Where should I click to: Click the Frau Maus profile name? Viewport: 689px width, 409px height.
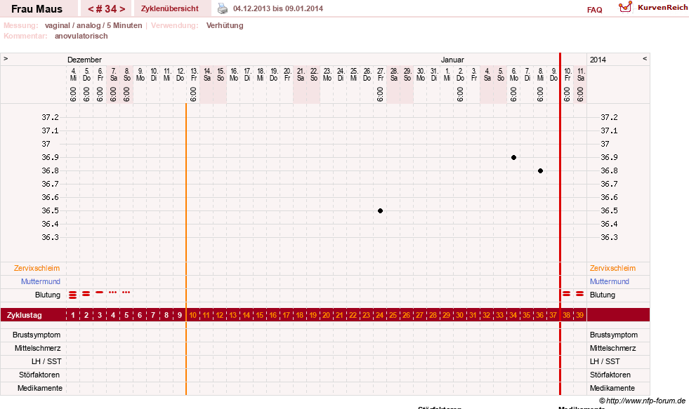click(37, 9)
